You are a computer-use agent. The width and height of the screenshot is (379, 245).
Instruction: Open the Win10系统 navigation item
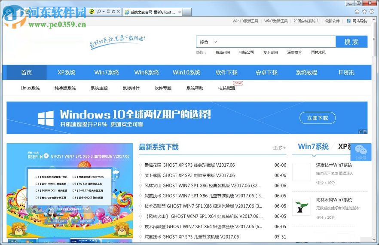pyautogui.click(x=186, y=72)
